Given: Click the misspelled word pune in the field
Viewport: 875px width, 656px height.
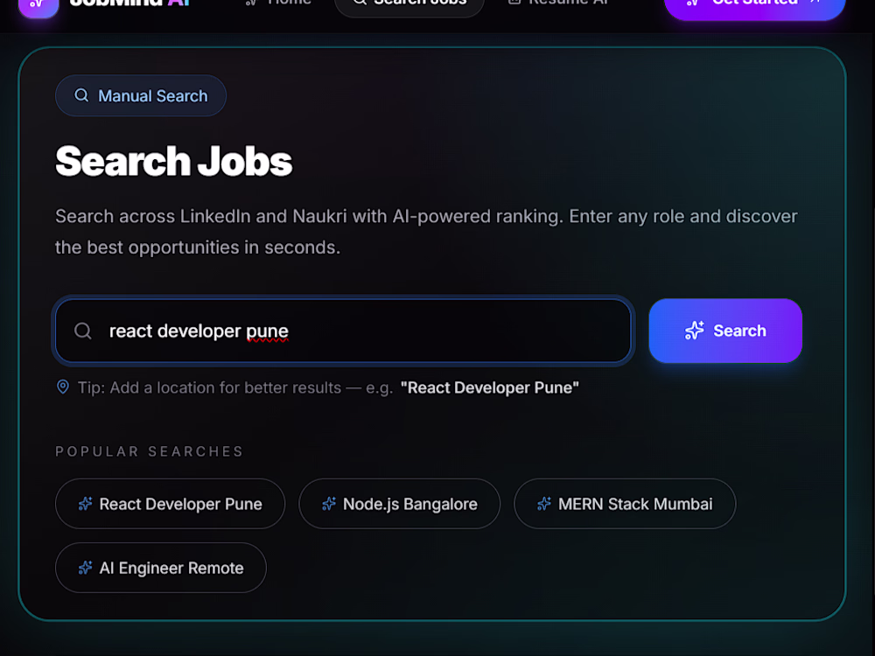Looking at the screenshot, I should click(x=267, y=331).
